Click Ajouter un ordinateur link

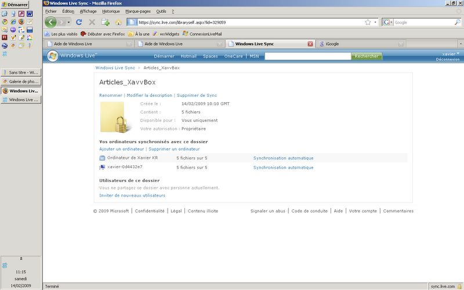(x=122, y=149)
